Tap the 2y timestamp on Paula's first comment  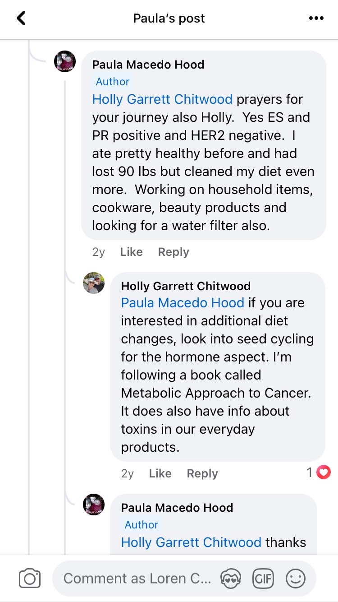coord(98,252)
